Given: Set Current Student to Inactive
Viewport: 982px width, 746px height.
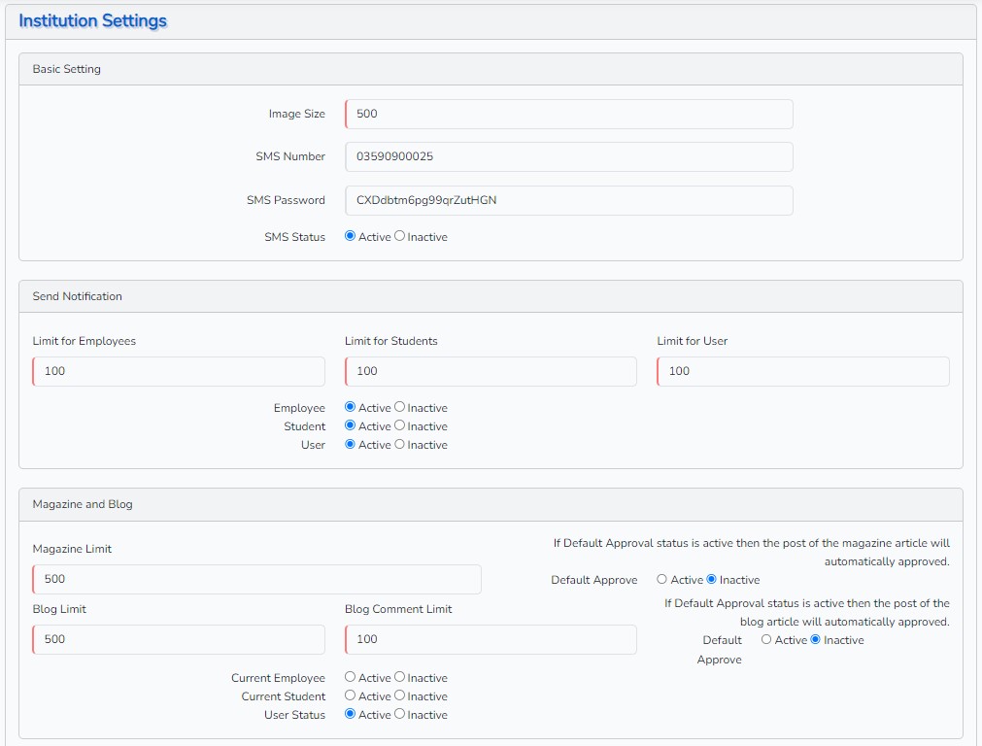Looking at the screenshot, I should point(400,695).
